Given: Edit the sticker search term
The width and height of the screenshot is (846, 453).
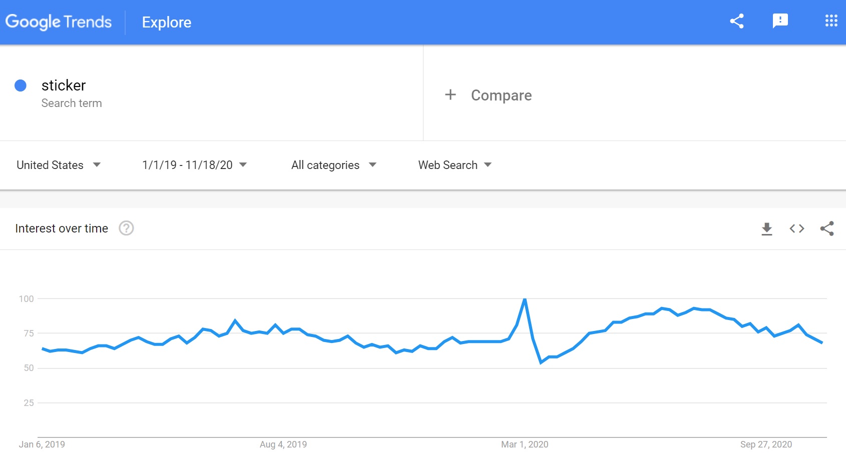Looking at the screenshot, I should click(64, 85).
